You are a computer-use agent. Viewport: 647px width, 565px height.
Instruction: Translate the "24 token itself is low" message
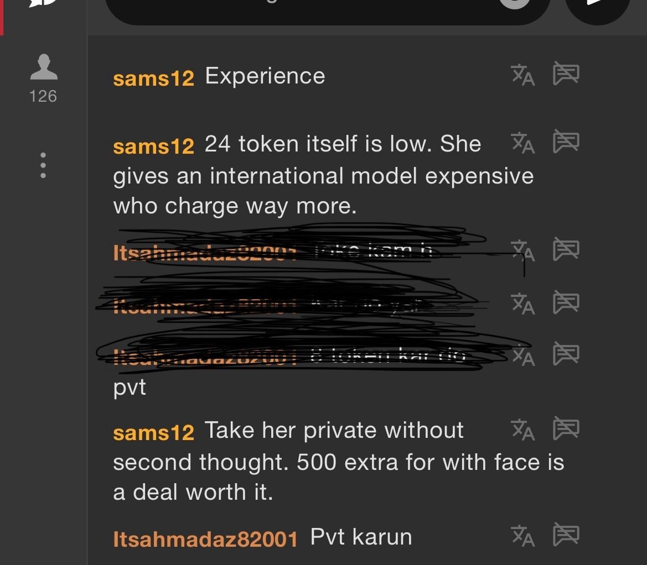523,143
